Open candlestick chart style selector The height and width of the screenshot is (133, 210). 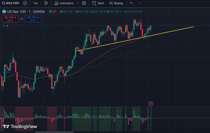[x=46, y=3]
